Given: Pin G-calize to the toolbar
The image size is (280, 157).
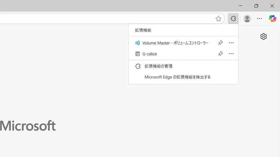Looking at the screenshot, I should [x=220, y=54].
